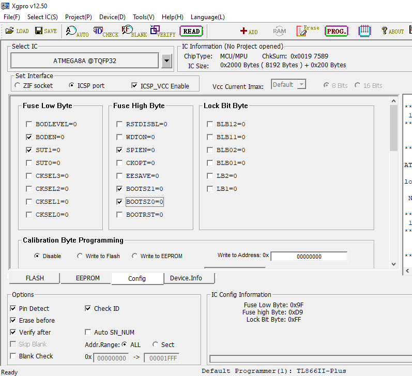Click the ATMEGA8A @TQFP32 chip button
Viewport: 412px width, 376px height.
coord(85,61)
